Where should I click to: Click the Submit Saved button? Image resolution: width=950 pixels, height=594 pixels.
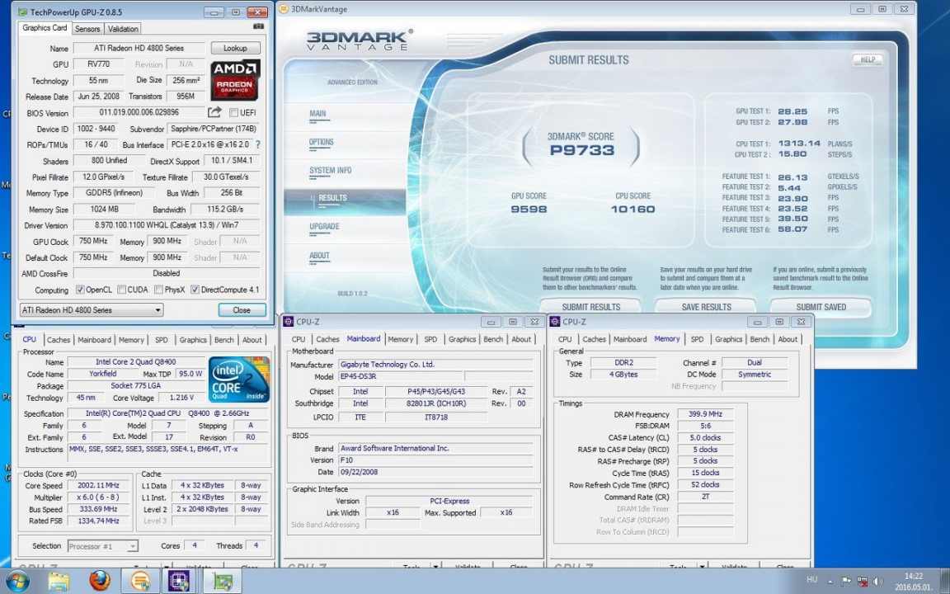pos(821,307)
